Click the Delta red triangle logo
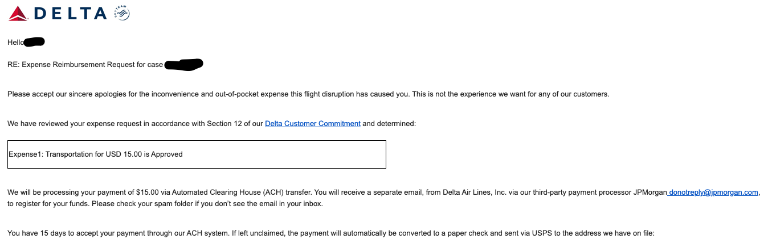The width and height of the screenshot is (768, 243). pyautogui.click(x=18, y=13)
